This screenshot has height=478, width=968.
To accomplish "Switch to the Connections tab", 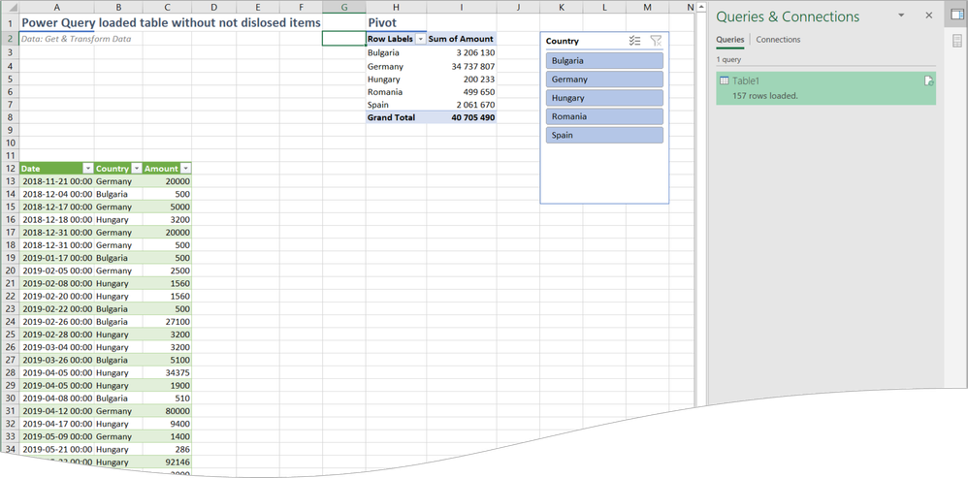I will coord(778,40).
